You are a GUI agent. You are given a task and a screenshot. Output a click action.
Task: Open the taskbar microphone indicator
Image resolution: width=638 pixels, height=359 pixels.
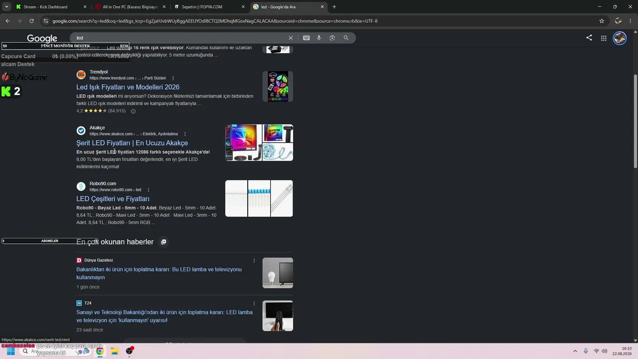point(586,351)
